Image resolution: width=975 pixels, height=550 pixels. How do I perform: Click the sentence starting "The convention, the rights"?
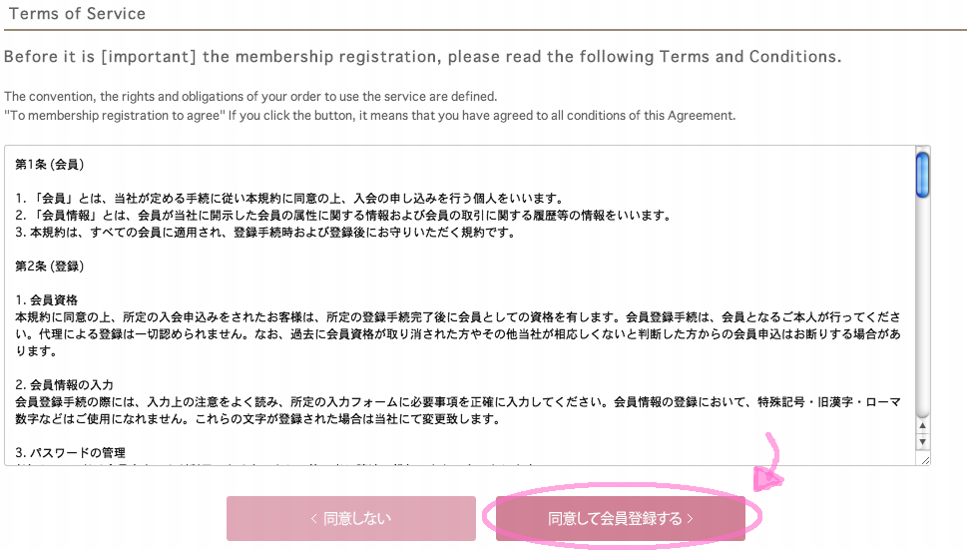click(x=250, y=97)
